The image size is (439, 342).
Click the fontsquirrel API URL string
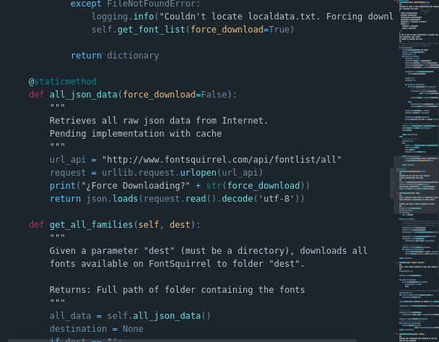pos(221,160)
